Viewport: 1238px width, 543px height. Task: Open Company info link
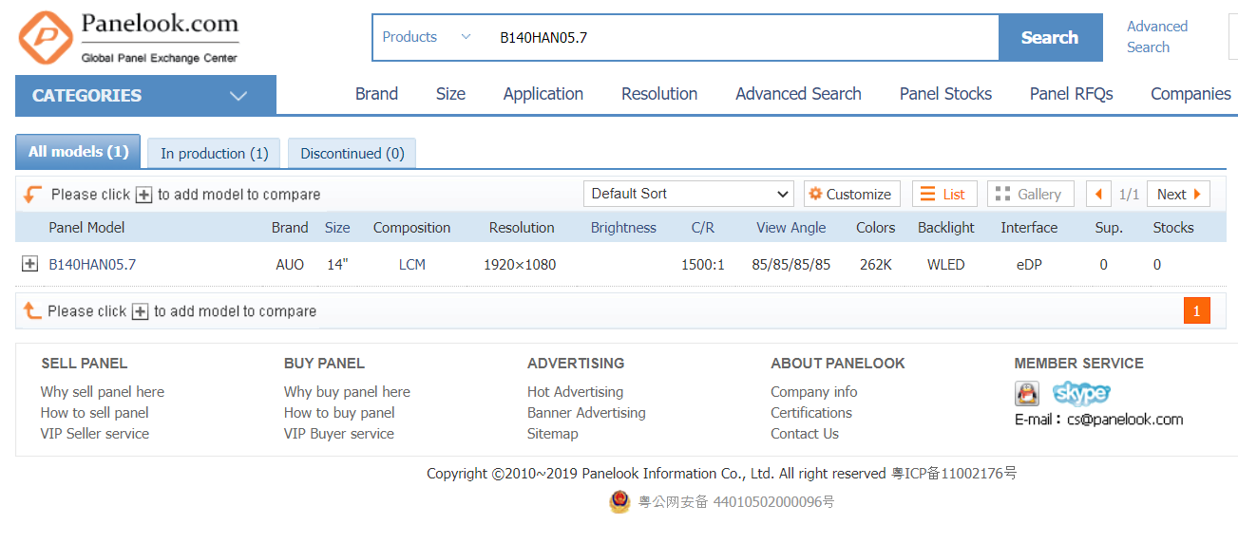pos(814,392)
